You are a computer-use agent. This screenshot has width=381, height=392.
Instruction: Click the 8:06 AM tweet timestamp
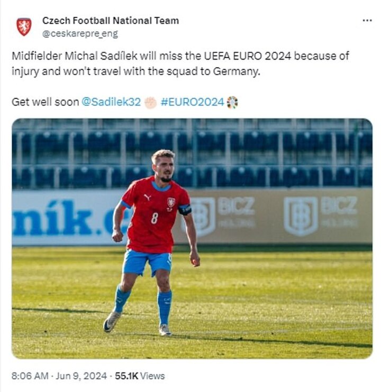31,376
